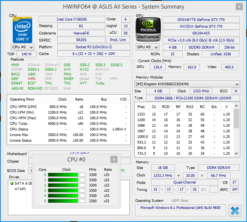The height and width of the screenshot is (222, 247).
Task: Click the UEFI Boot label
Action: (180, 201)
